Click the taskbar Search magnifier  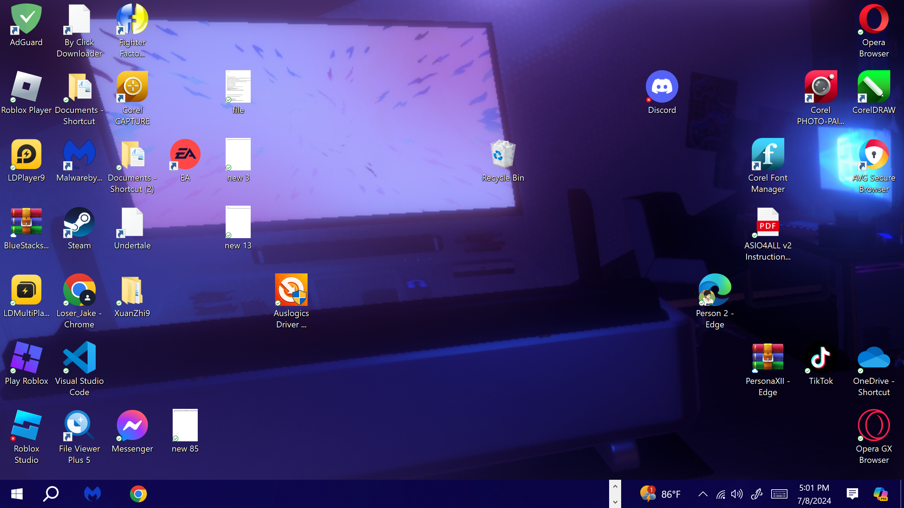click(x=51, y=494)
